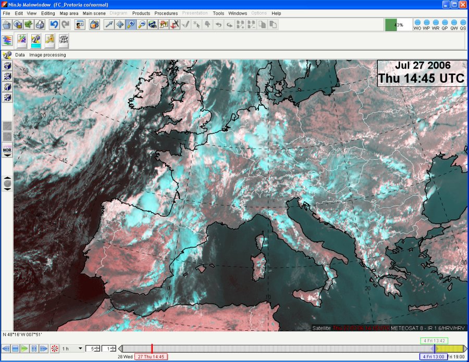Click the green 4 Fri 13:42 time label
Image resolution: width=469 pixels, height=362 pixels.
(x=434, y=341)
